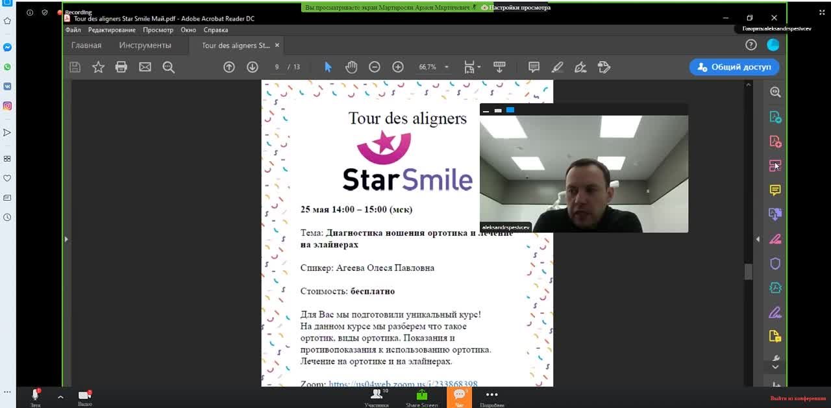The width and height of the screenshot is (831, 408).
Task: Open the Файл menu
Action: (x=73, y=30)
